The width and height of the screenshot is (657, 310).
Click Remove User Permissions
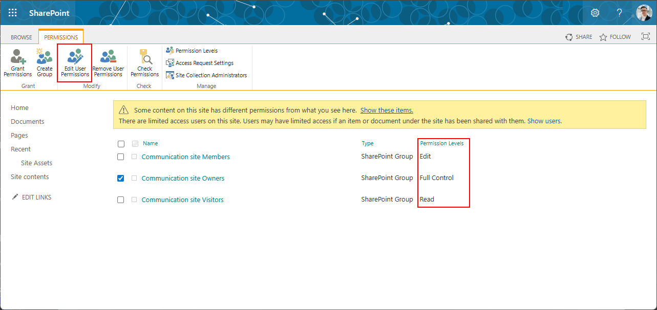pos(108,62)
